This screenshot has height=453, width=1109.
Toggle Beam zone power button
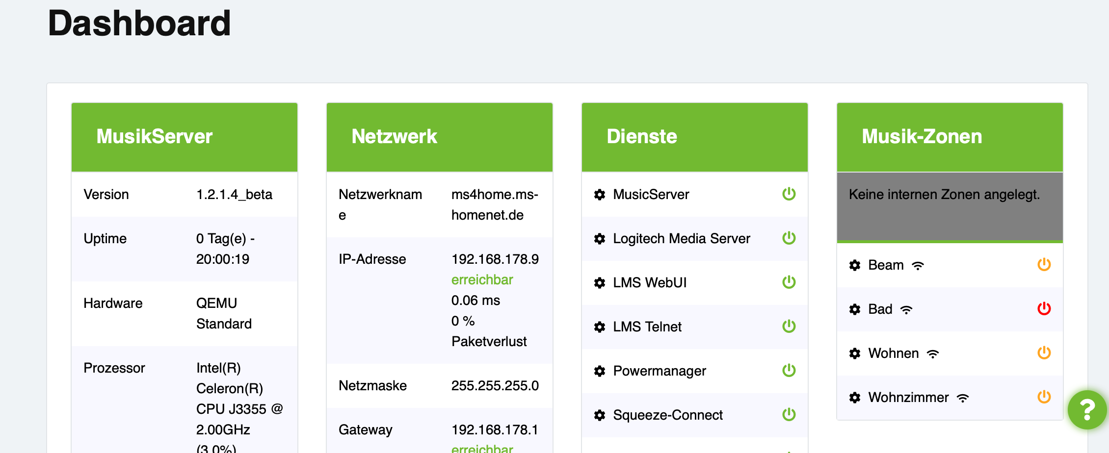(1044, 265)
